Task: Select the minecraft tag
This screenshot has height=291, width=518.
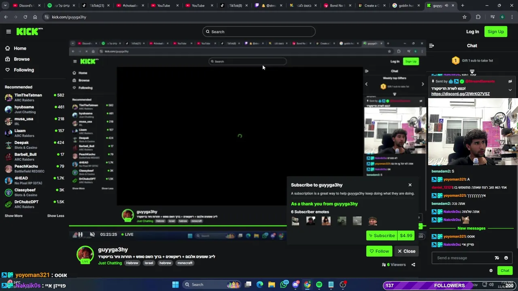Action: (x=185, y=263)
